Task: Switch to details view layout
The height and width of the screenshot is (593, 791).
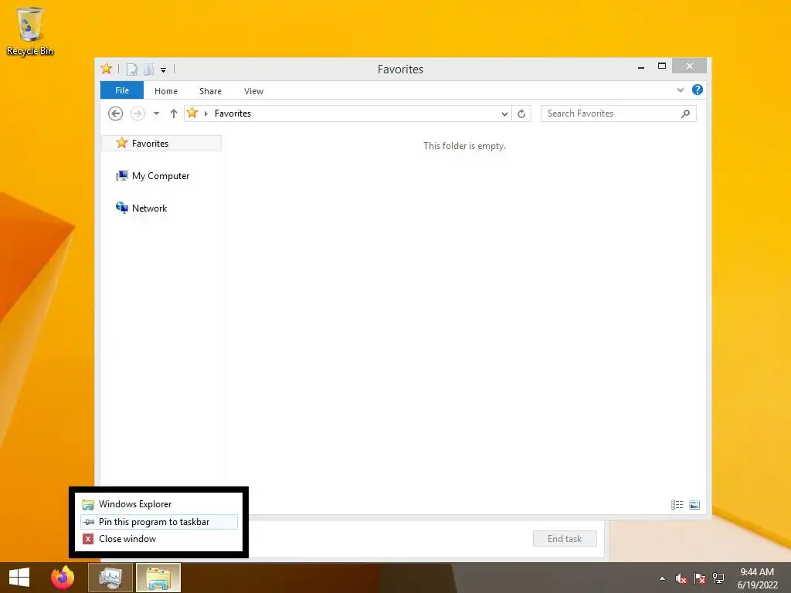Action: point(677,505)
